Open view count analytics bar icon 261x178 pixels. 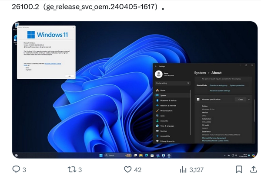[x=183, y=169]
